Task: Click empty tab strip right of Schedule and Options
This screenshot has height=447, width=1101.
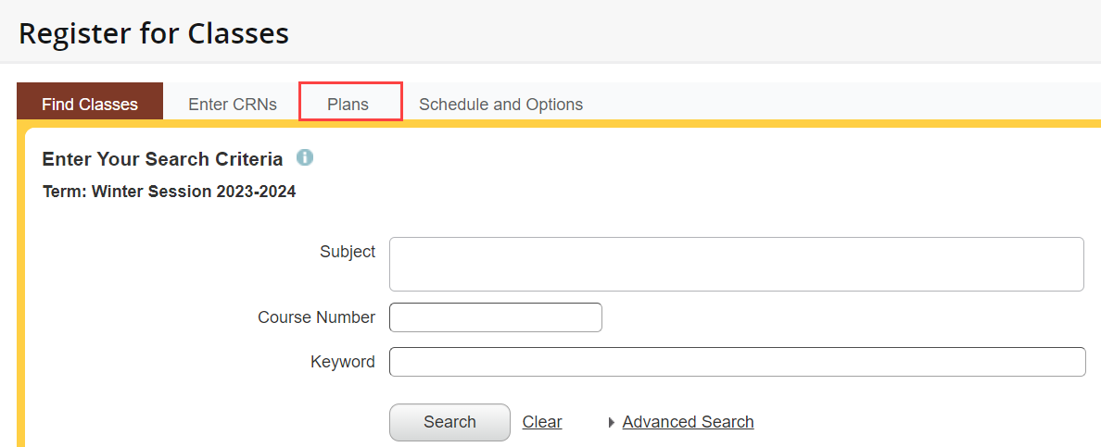Action: [x=834, y=105]
